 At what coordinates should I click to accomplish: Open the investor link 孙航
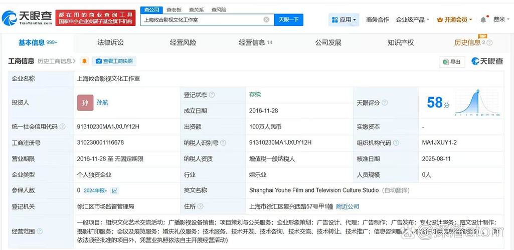coord(102,102)
